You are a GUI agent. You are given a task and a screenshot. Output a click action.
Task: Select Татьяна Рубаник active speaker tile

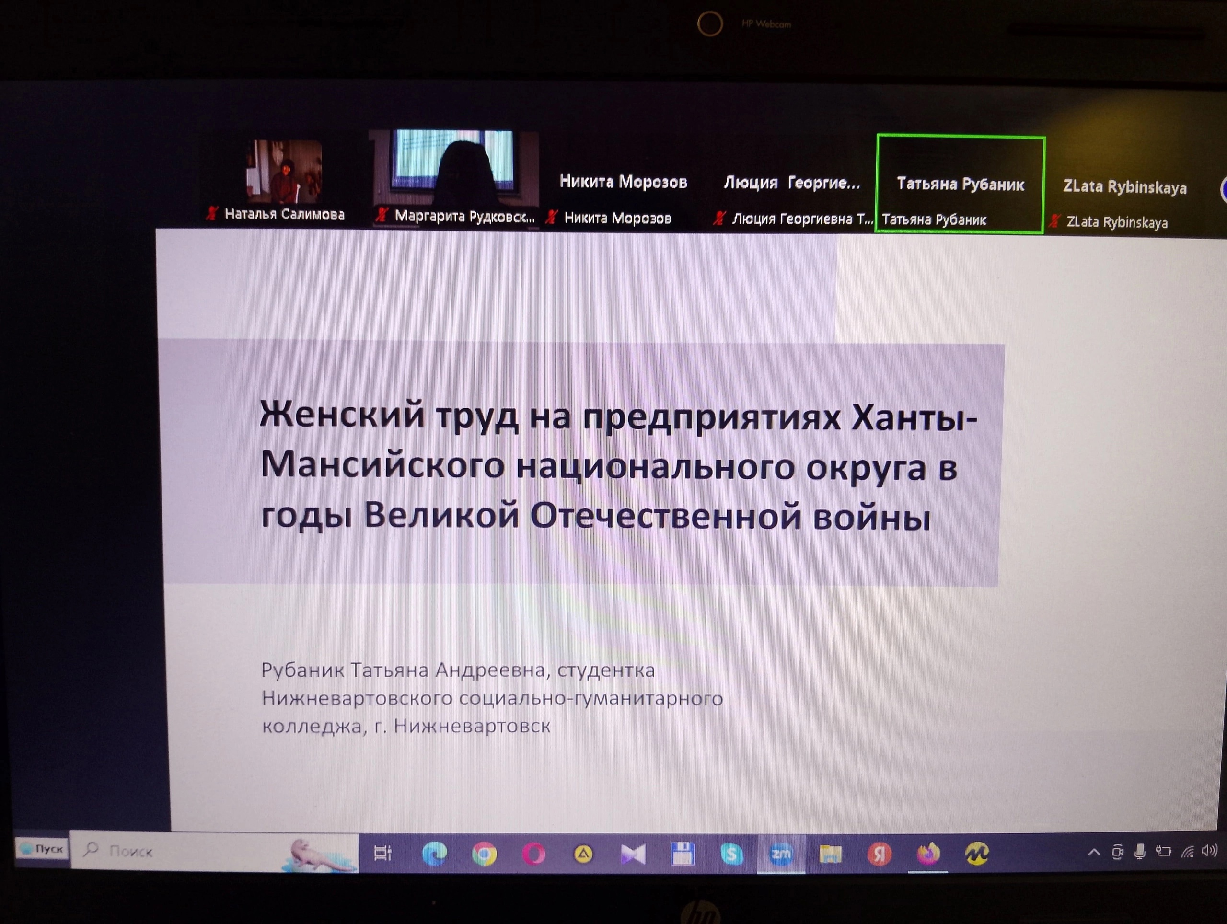click(x=960, y=184)
